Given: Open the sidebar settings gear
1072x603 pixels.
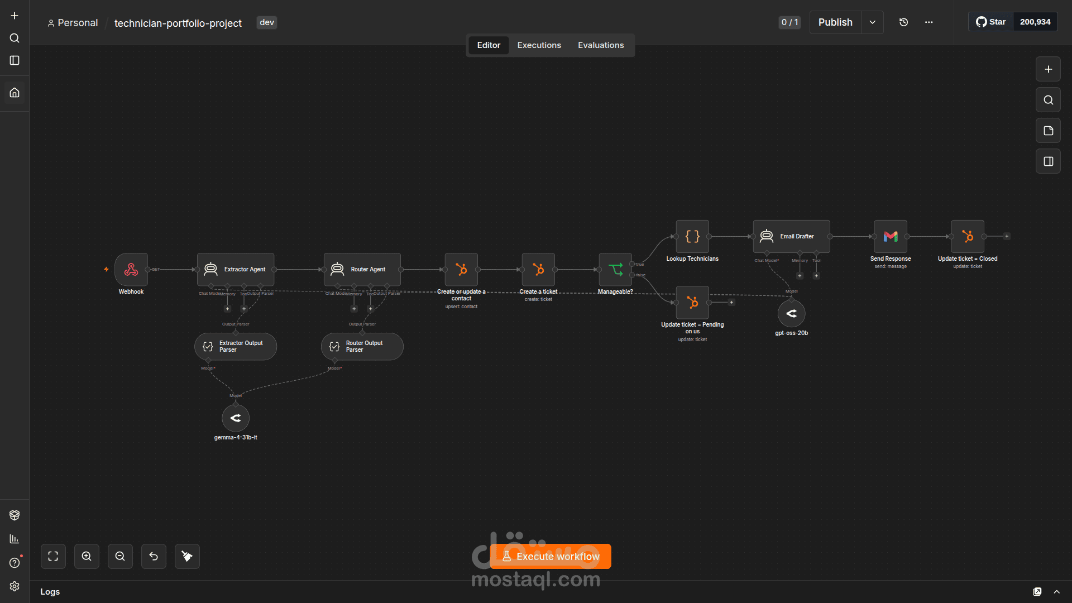Looking at the screenshot, I should pyautogui.click(x=15, y=586).
